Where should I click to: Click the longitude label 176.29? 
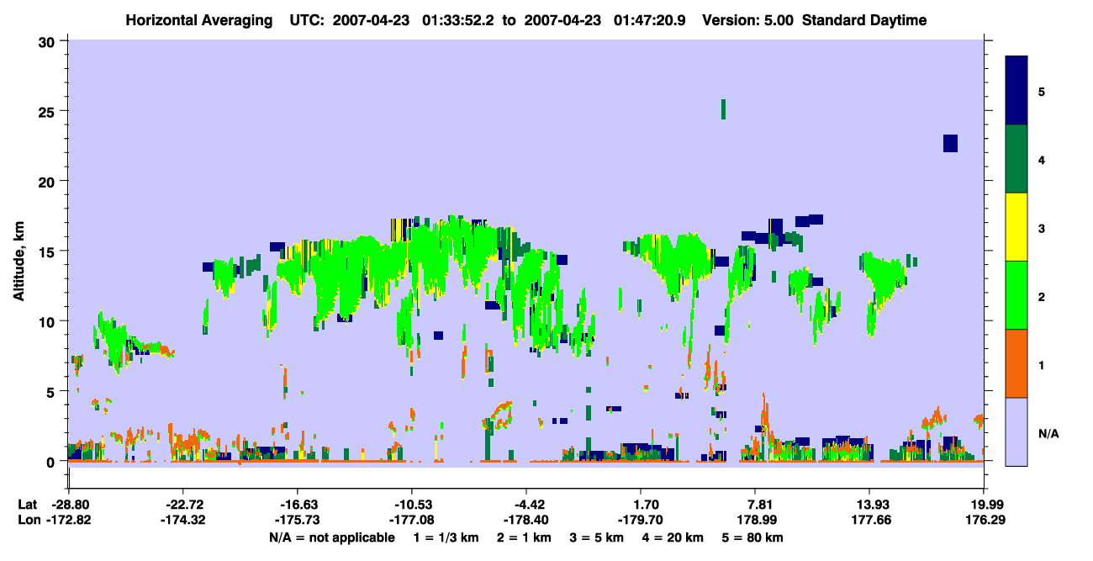click(985, 520)
